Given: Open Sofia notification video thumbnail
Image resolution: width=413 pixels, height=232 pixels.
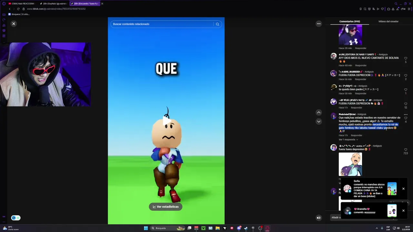Looking at the screenshot, I should click(x=392, y=189).
